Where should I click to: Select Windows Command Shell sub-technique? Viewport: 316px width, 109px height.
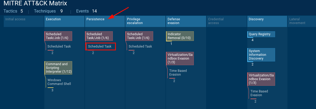pyautogui.click(x=59, y=82)
